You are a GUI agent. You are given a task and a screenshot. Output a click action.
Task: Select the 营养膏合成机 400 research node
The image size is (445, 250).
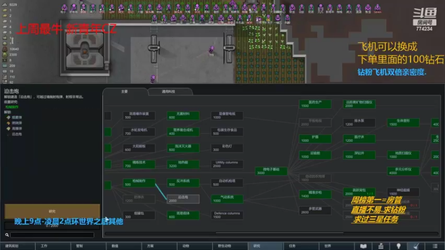point(183,132)
